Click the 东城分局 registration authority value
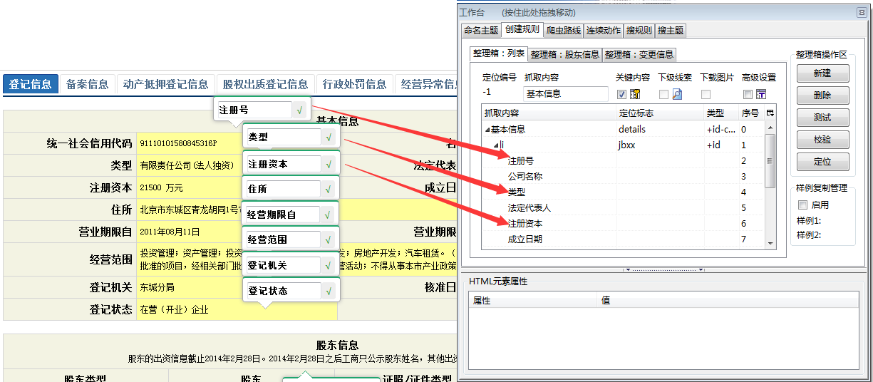 [x=157, y=287]
